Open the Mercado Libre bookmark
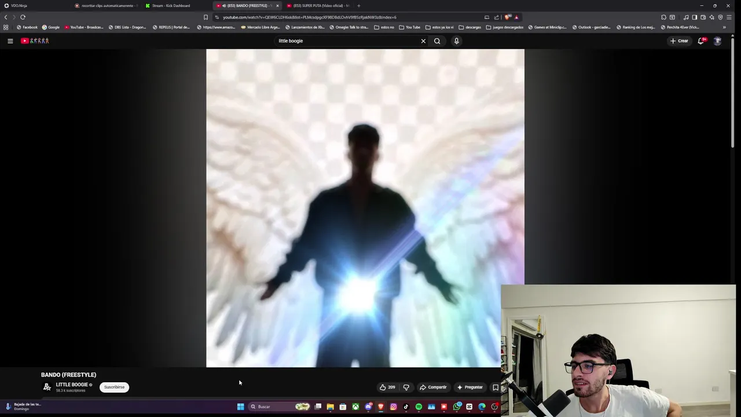 pos(261,27)
